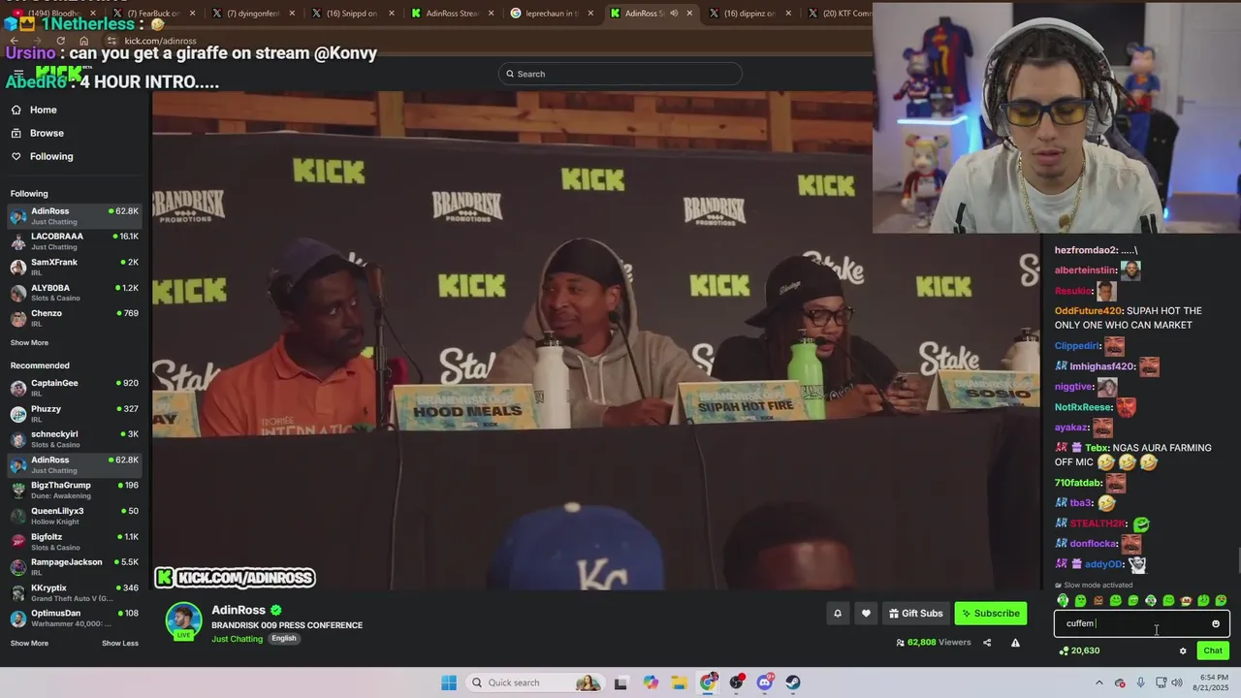Image resolution: width=1241 pixels, height=698 pixels.
Task: Collapse sidebar with hamburger menu icon
Action: pos(18,75)
